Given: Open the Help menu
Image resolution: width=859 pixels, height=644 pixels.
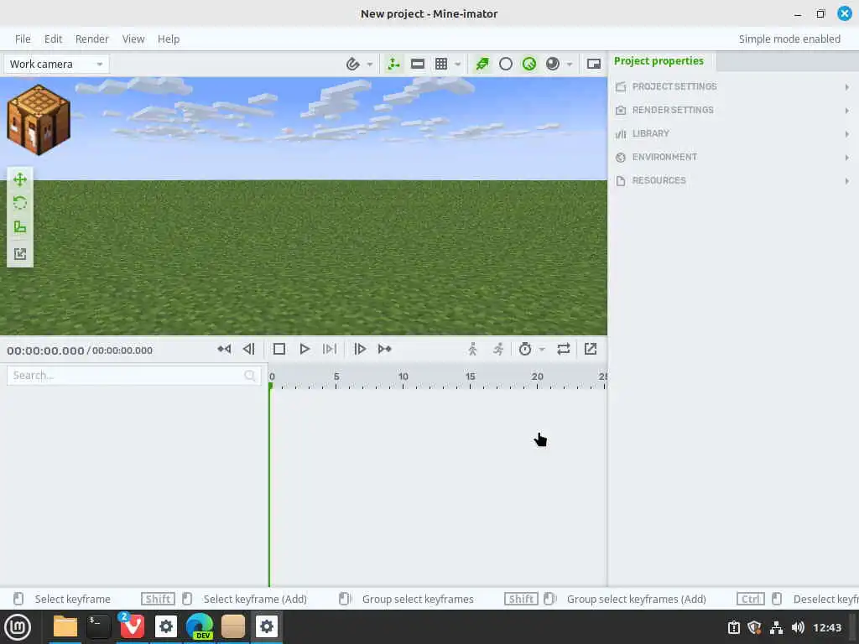Looking at the screenshot, I should [168, 39].
